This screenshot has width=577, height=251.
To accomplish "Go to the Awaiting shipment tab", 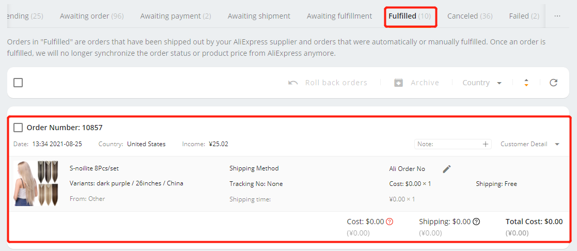I will click(259, 16).
